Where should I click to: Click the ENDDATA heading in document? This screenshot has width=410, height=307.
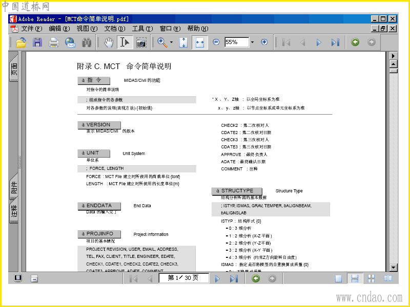coord(99,206)
